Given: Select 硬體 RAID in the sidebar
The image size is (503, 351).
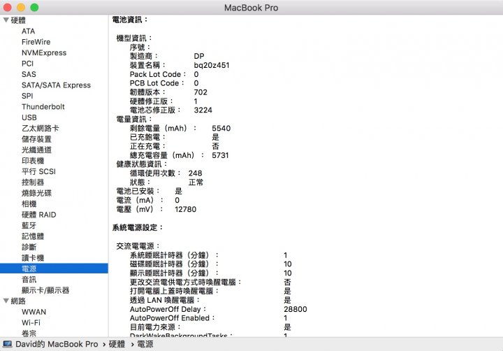Looking at the screenshot, I should pyautogui.click(x=39, y=215).
